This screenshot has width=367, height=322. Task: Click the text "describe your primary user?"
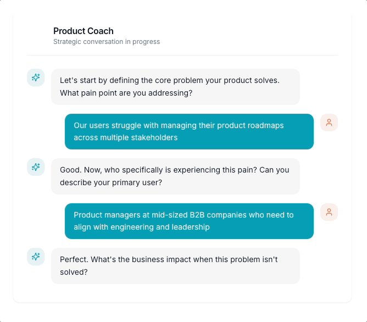point(110,182)
